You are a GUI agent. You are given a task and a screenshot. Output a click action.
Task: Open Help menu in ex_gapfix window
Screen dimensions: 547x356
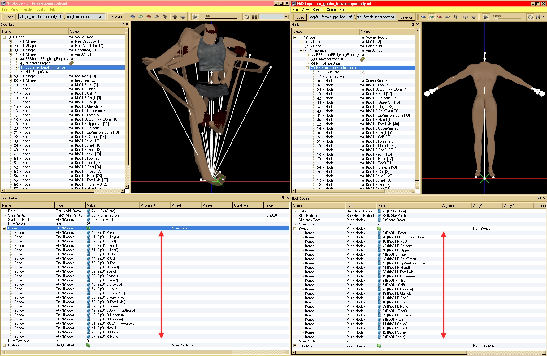[343, 10]
